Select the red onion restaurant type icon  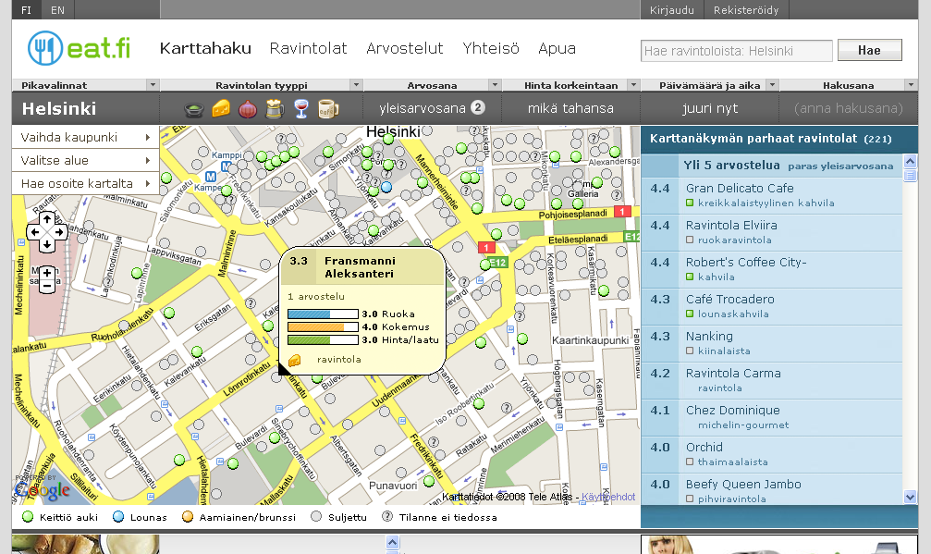tap(248, 108)
